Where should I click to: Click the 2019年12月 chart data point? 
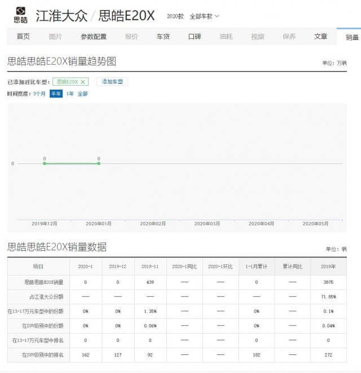tap(45, 163)
